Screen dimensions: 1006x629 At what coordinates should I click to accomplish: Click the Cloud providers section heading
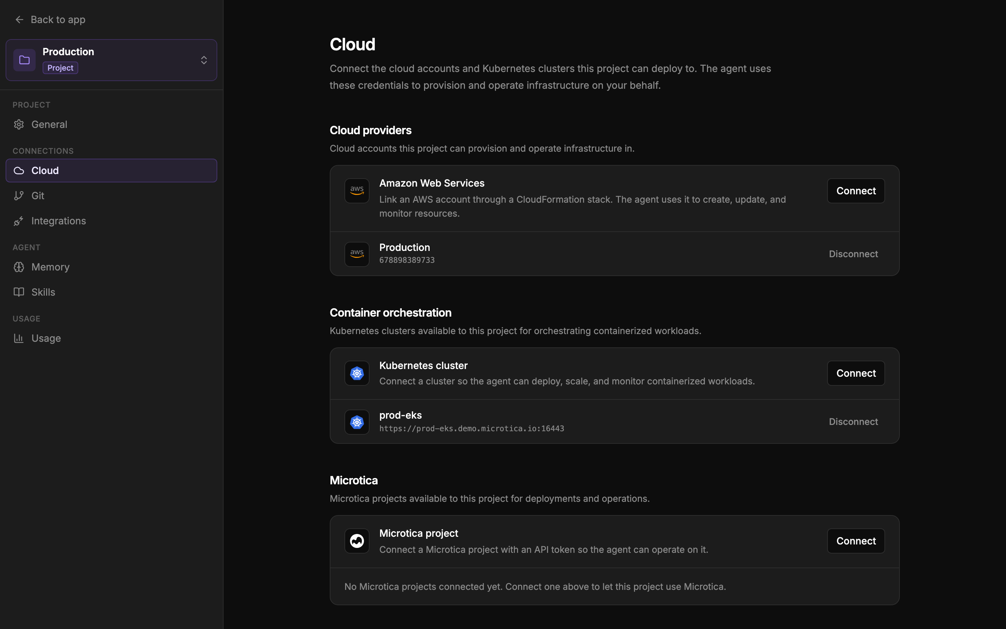point(370,130)
